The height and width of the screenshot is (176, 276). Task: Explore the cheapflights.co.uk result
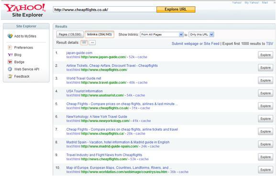pyautogui.click(x=265, y=106)
